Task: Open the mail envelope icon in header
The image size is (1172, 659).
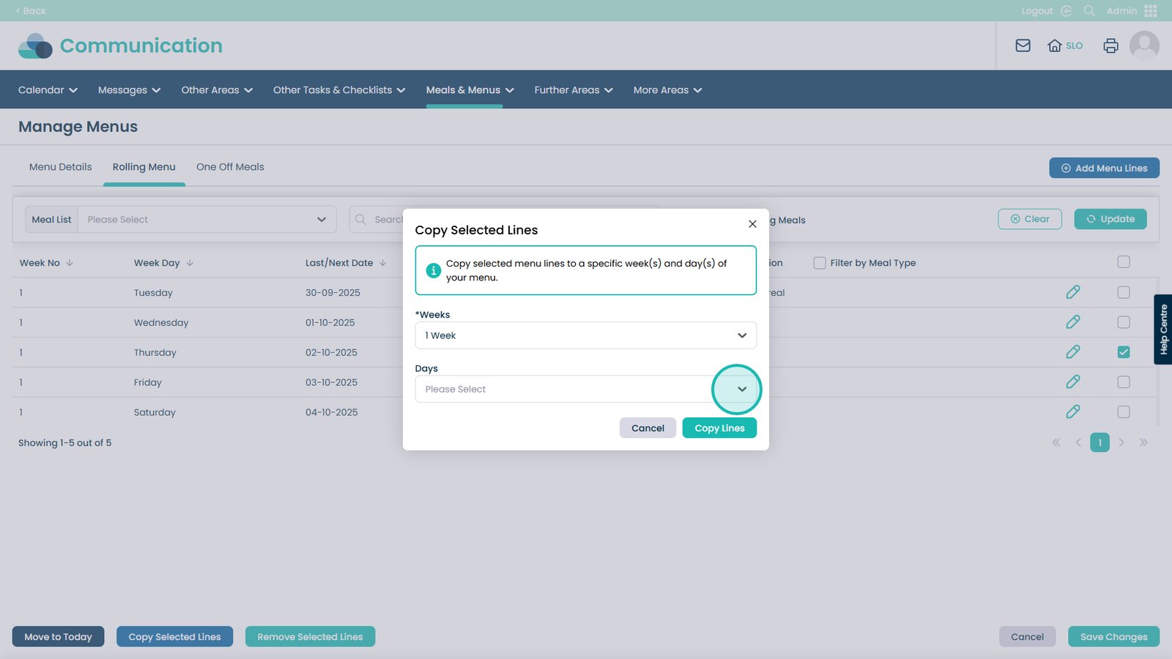Action: tap(1023, 45)
